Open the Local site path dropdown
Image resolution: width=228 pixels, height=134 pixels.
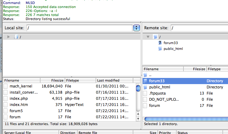tap(136, 28)
